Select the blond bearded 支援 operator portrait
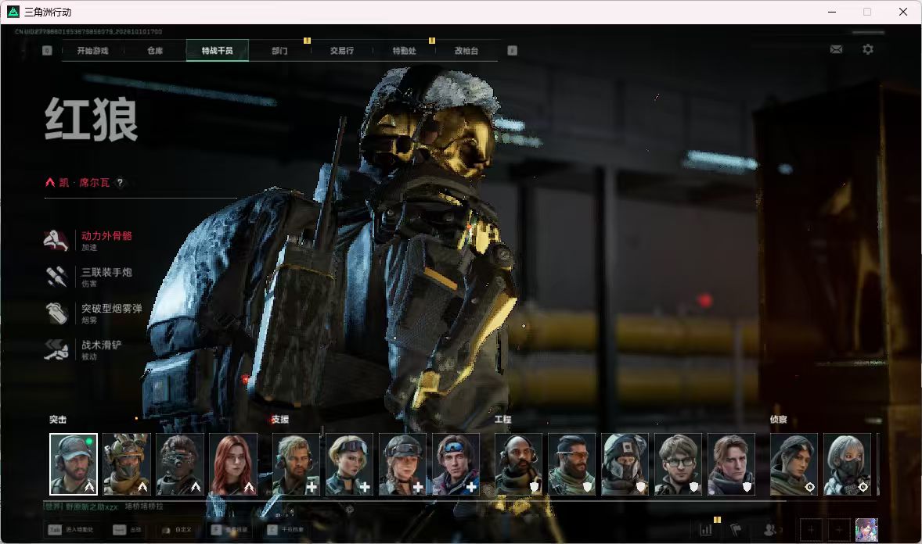Screen dimensions: 922x544 click(x=297, y=464)
